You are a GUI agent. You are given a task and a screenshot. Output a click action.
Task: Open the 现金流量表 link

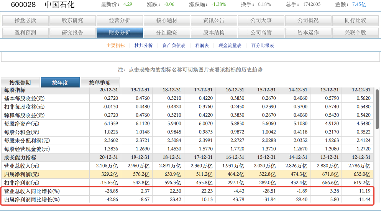click(230, 45)
